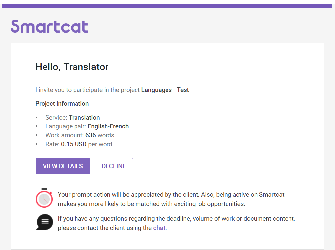Click the Rate 0.15 USD per word line

click(x=78, y=144)
